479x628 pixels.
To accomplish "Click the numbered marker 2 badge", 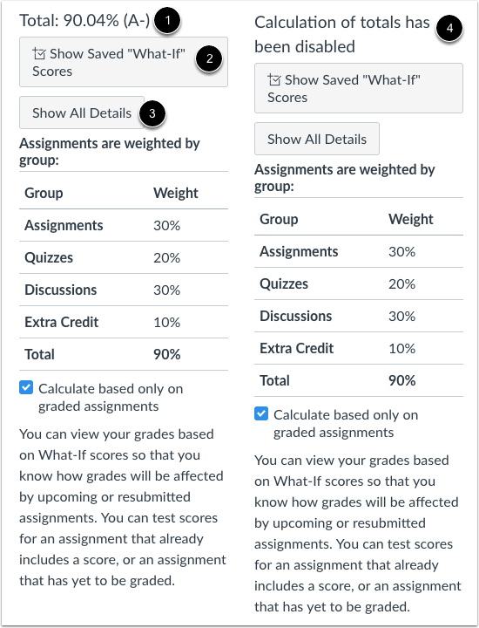I will (209, 59).
